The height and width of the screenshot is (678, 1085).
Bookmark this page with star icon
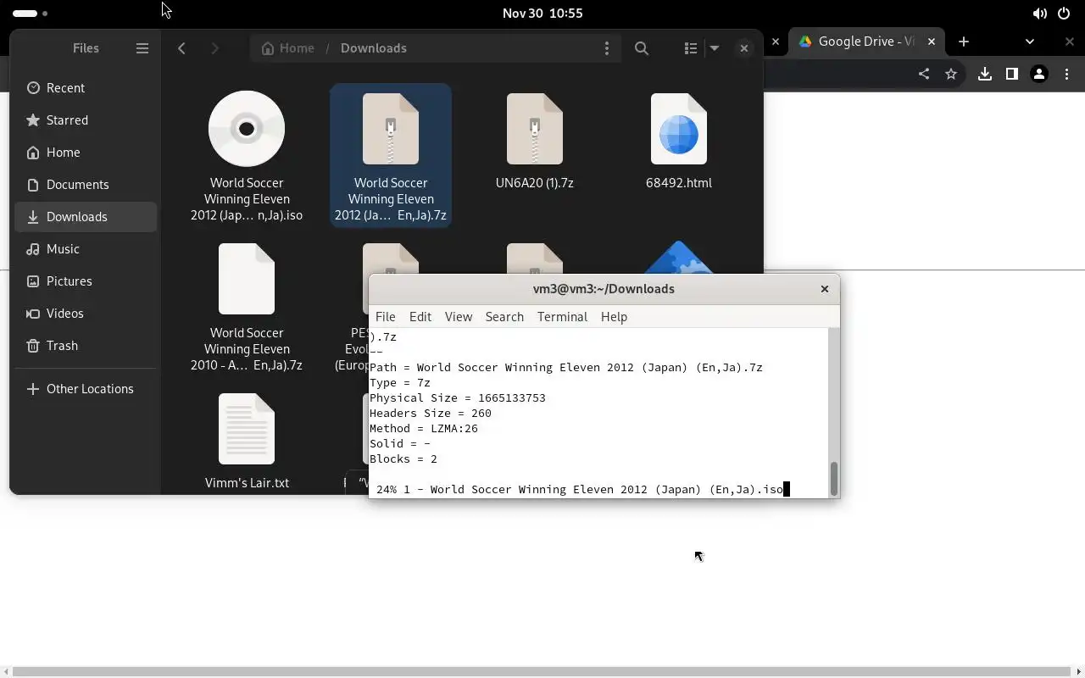pos(951,74)
